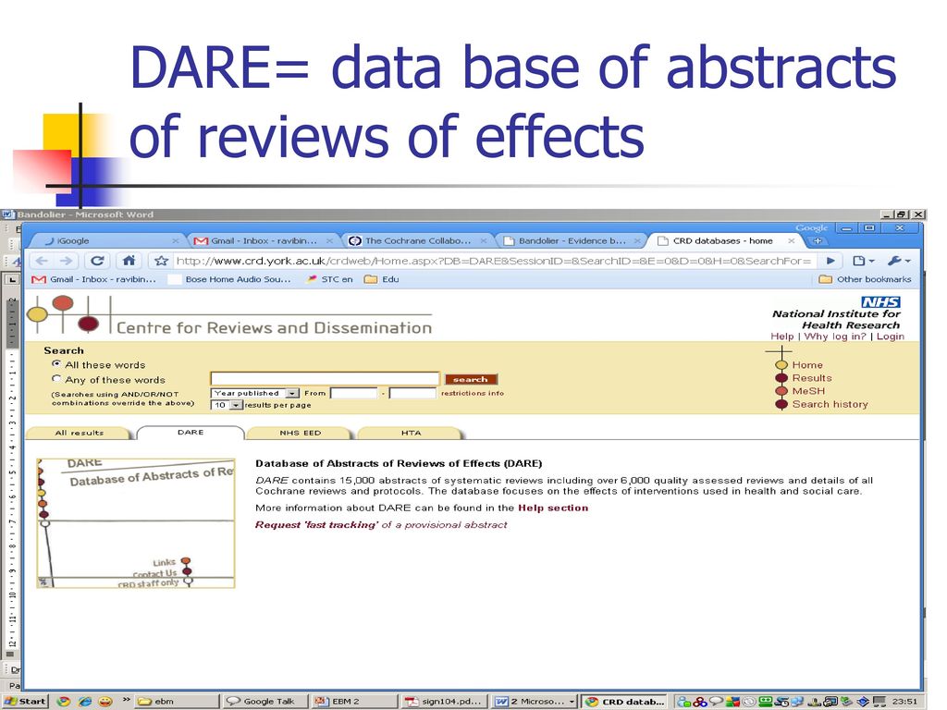Open the results per page dropdown

[227, 405]
